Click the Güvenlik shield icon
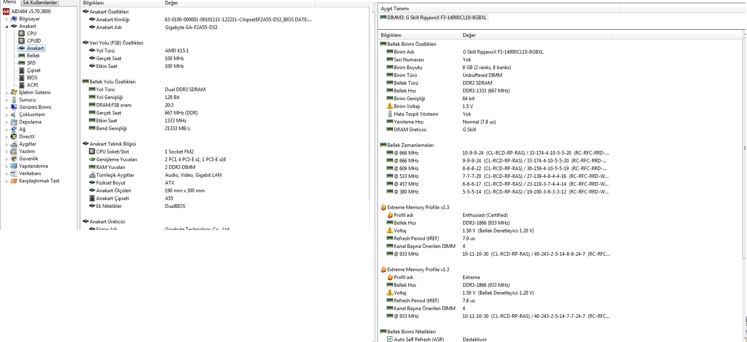 tap(14, 159)
